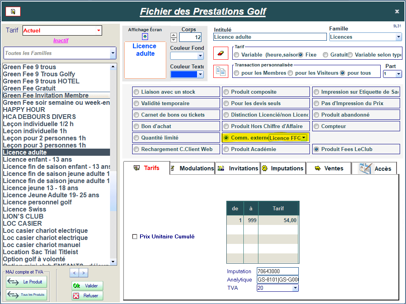Viewport: 406px width, 304px height.
Task: Click the red eraser icon button
Action: 220,53
